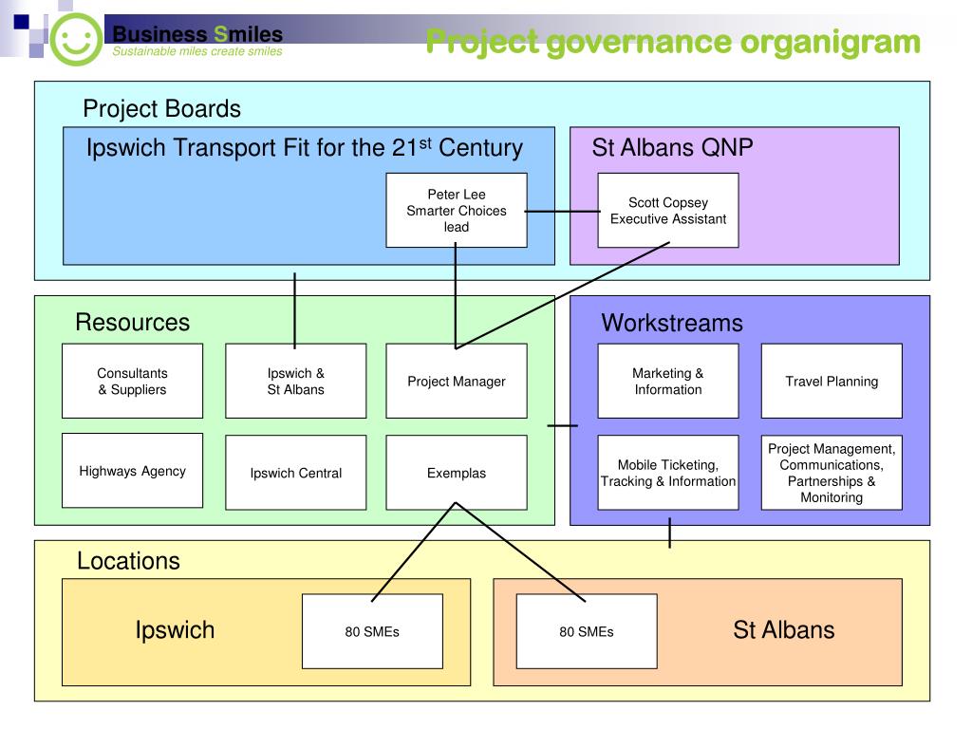Select the Project Manager box
Viewport: 972px width, 729px height.
pyautogui.click(x=457, y=382)
